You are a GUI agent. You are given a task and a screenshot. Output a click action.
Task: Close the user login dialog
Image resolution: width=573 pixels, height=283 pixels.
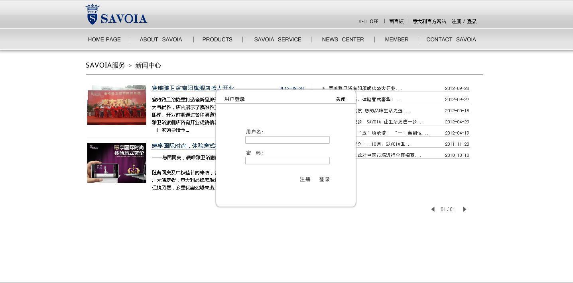[341, 99]
